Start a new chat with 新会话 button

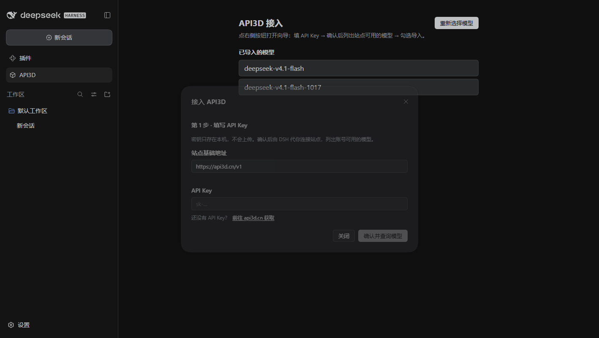[59, 38]
